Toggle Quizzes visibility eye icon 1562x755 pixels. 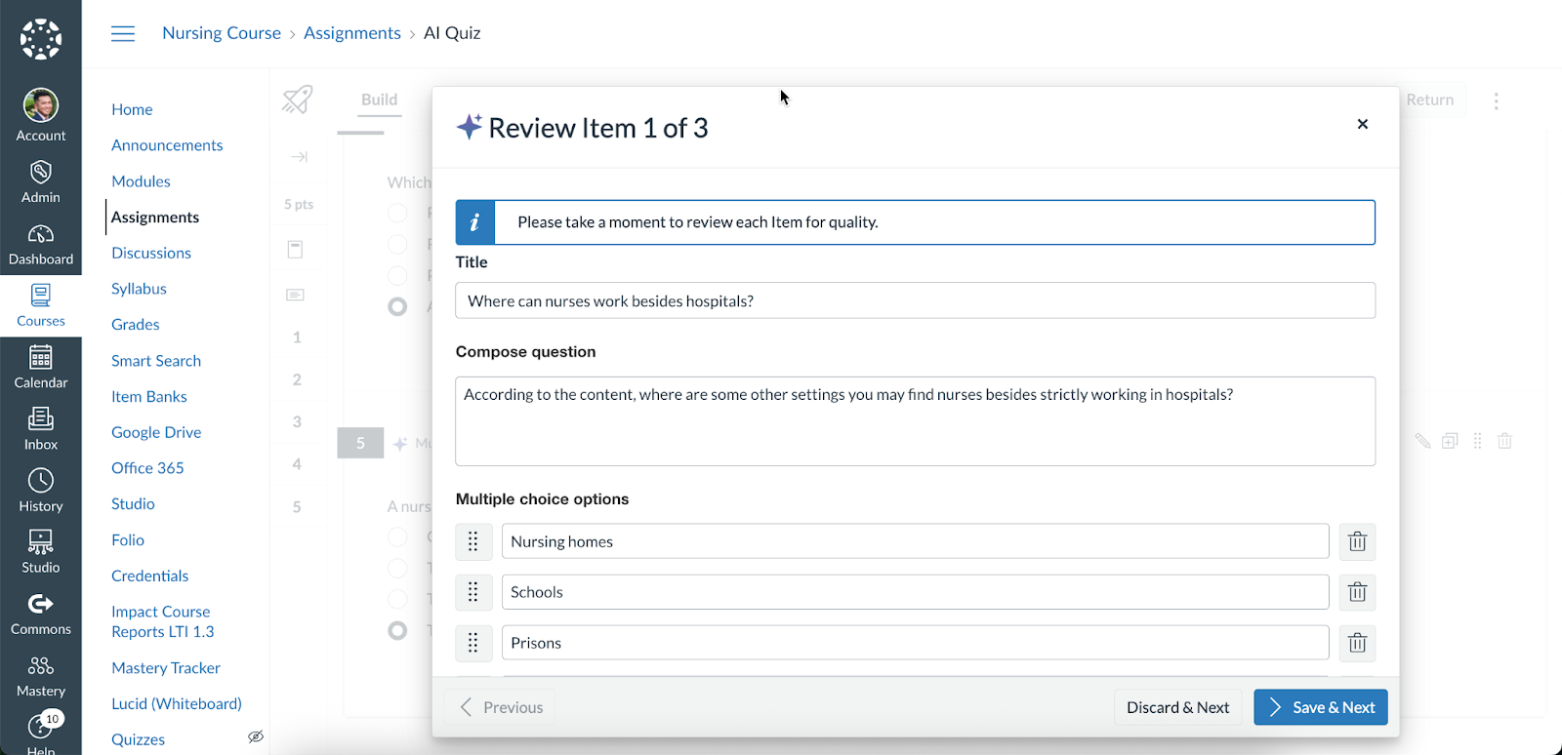[x=256, y=737]
